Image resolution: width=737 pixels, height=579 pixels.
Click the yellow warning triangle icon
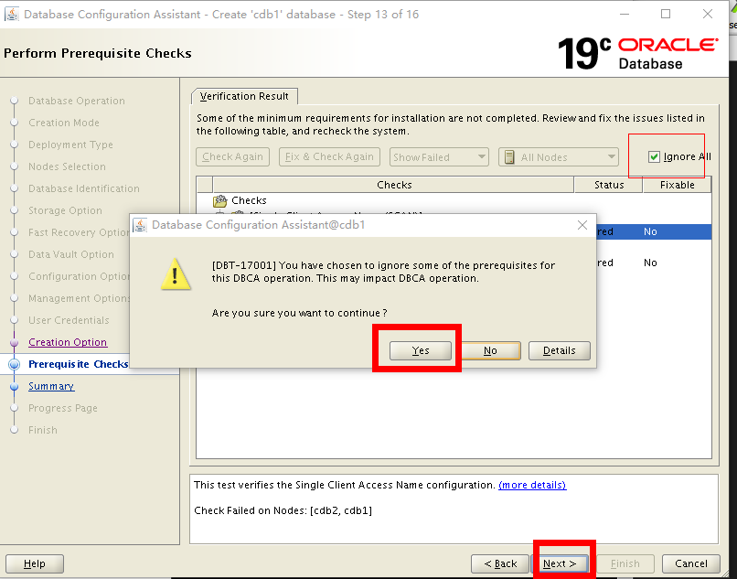click(176, 273)
